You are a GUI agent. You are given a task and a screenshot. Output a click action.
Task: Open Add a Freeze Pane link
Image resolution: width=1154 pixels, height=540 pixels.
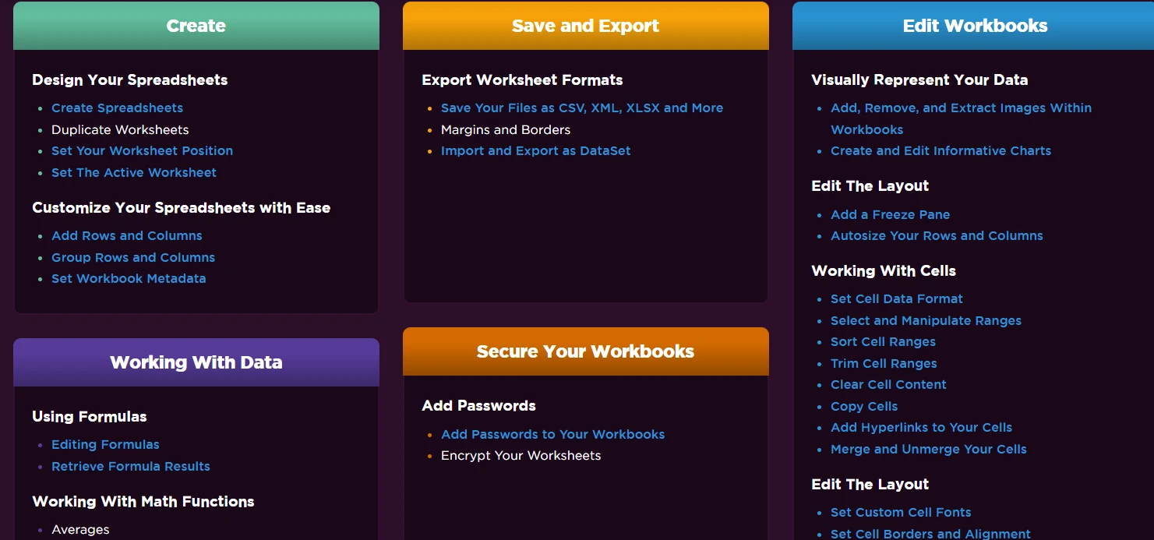pos(890,215)
